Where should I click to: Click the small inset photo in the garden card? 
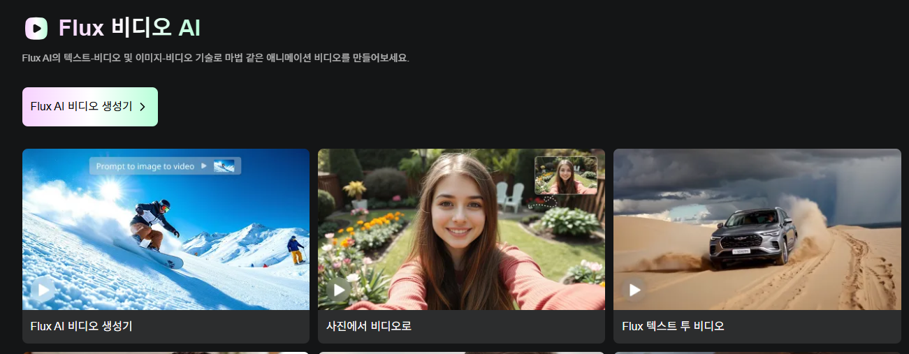pos(566,175)
